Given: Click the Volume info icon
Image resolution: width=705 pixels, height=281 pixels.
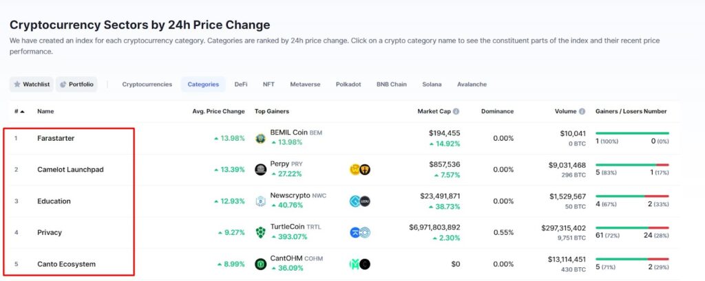Looking at the screenshot, I should tap(582, 111).
